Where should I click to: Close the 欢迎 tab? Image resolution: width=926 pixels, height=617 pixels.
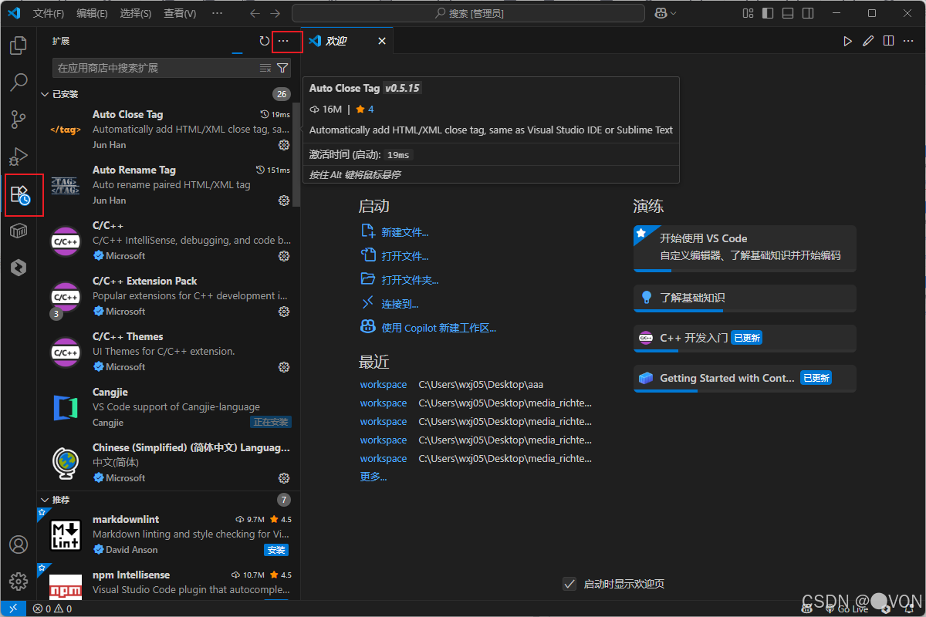(381, 41)
